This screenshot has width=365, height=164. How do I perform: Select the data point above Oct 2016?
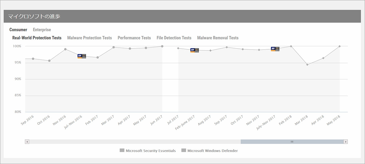pyautogui.click(x=49, y=61)
